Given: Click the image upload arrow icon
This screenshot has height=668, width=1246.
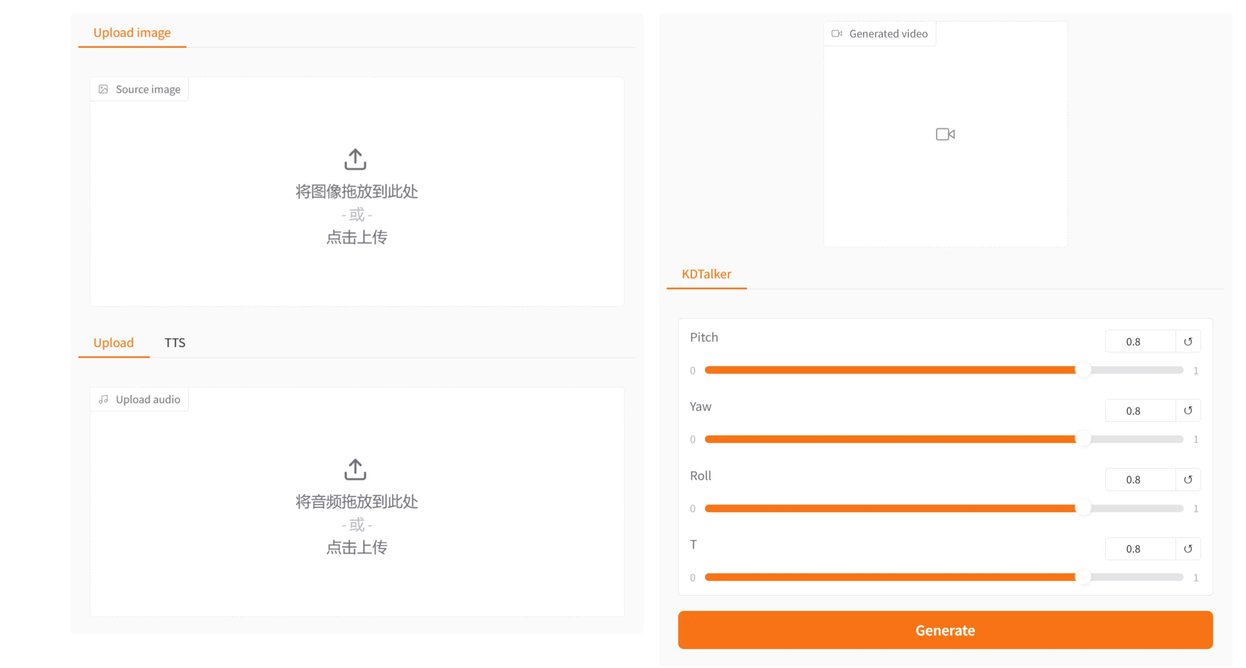Looking at the screenshot, I should (x=355, y=159).
